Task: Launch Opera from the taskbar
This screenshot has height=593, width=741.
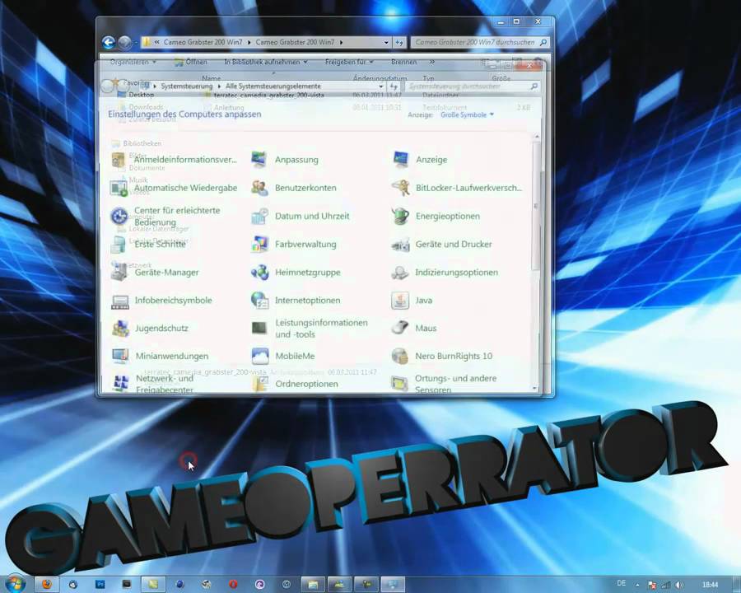Action: click(233, 585)
